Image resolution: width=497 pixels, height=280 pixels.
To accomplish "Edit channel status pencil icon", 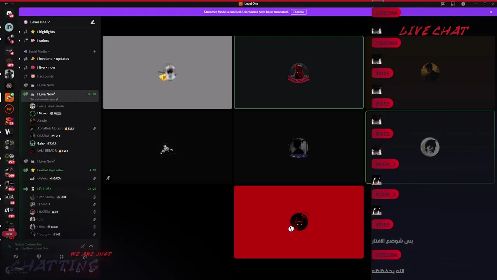I will pos(57,100).
